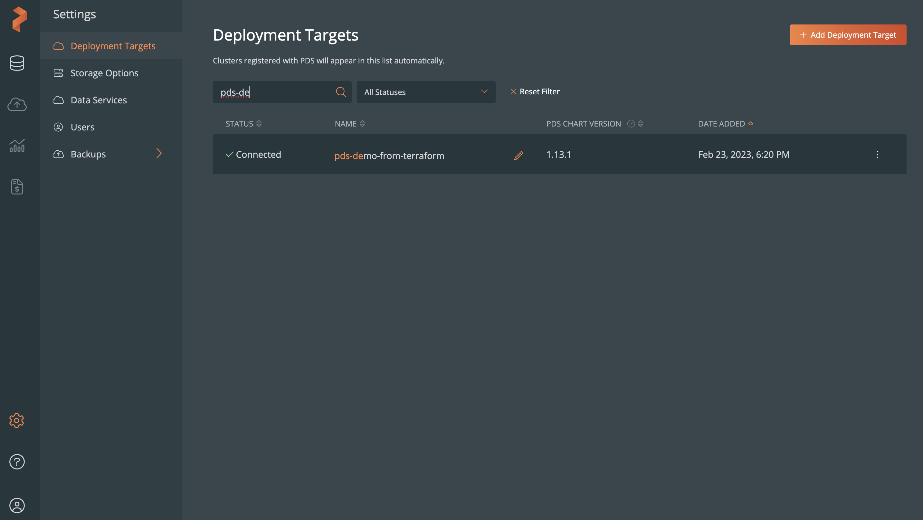Toggle the Connected status checkbox
Image resolution: width=923 pixels, height=520 pixels.
coord(230,154)
